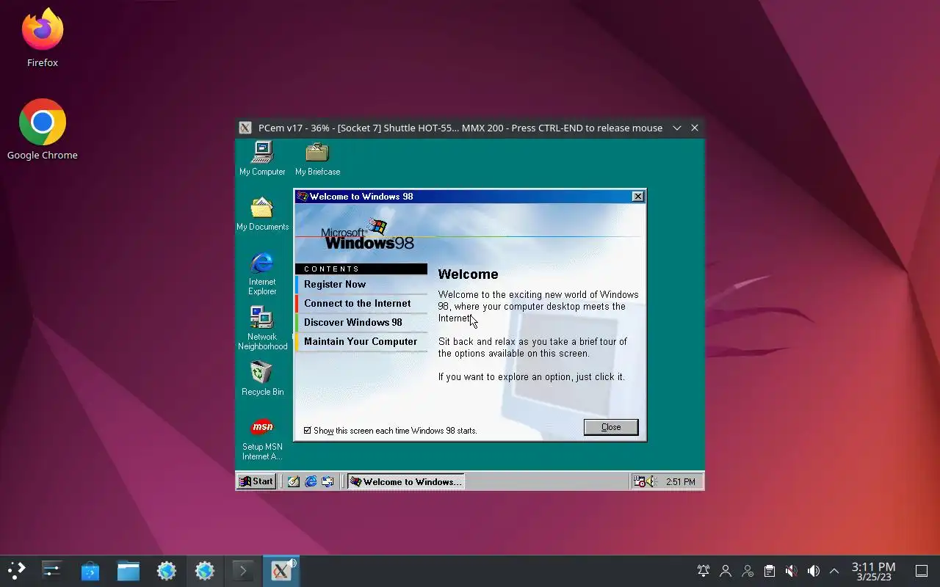Open the first globe-gear panel icon
The width and height of the screenshot is (940, 587).
[166, 570]
